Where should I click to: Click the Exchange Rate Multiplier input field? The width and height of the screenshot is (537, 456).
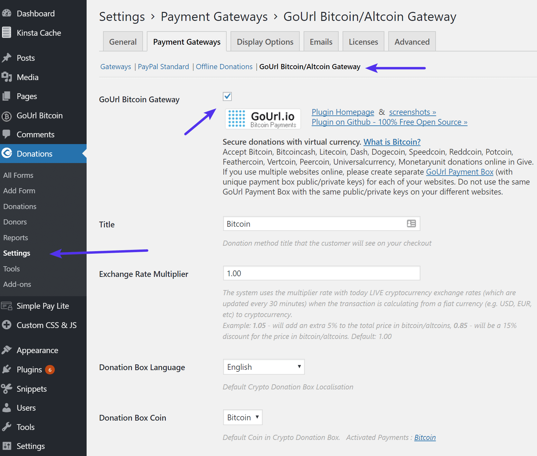pyautogui.click(x=322, y=273)
